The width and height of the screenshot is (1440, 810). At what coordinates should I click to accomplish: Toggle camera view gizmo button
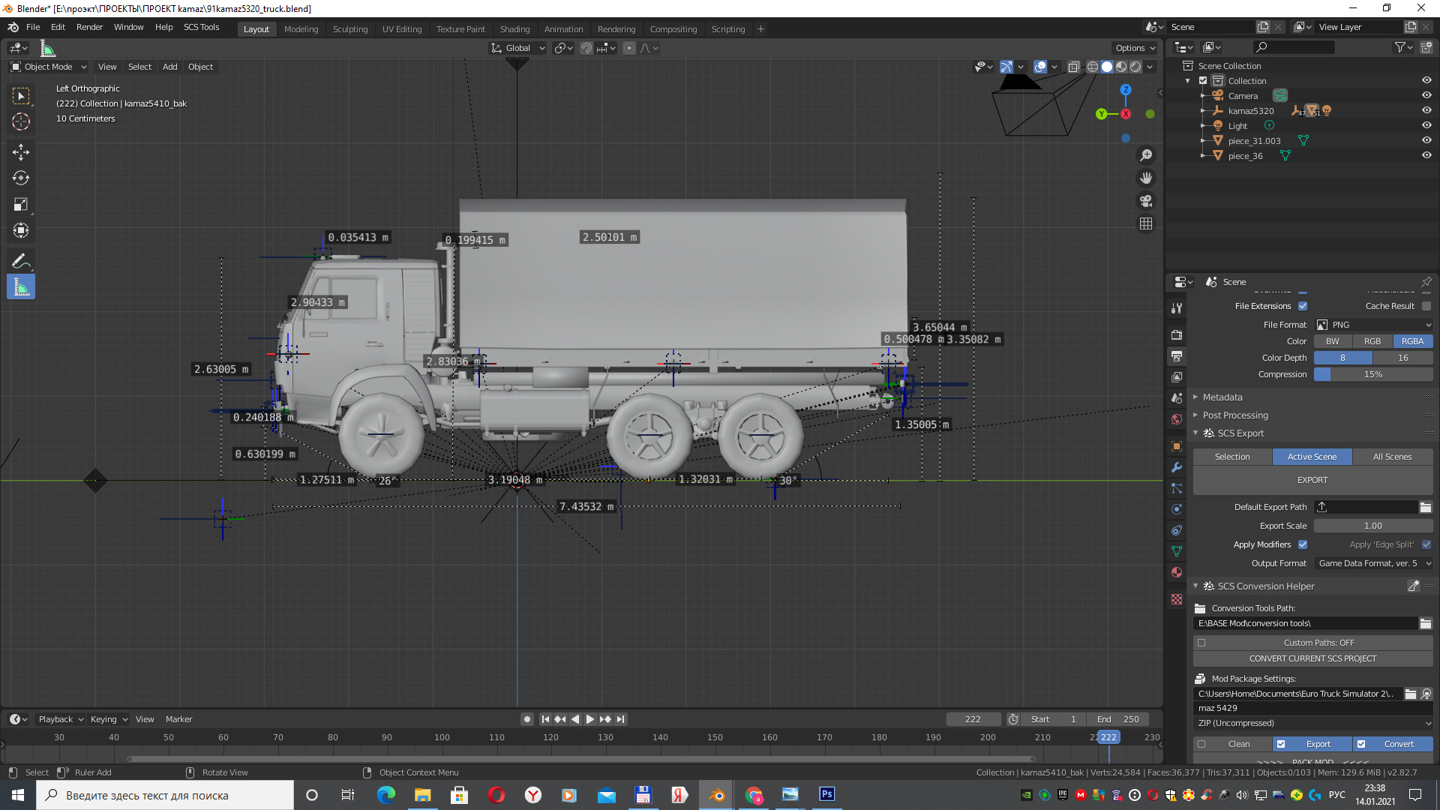1146,201
